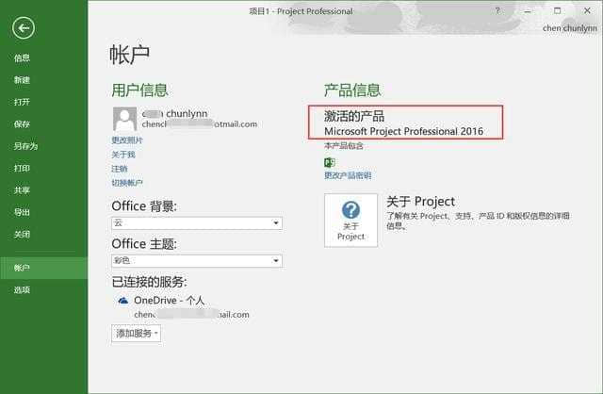Select 关闭 in the sidebar
The image size is (603, 394).
point(22,235)
